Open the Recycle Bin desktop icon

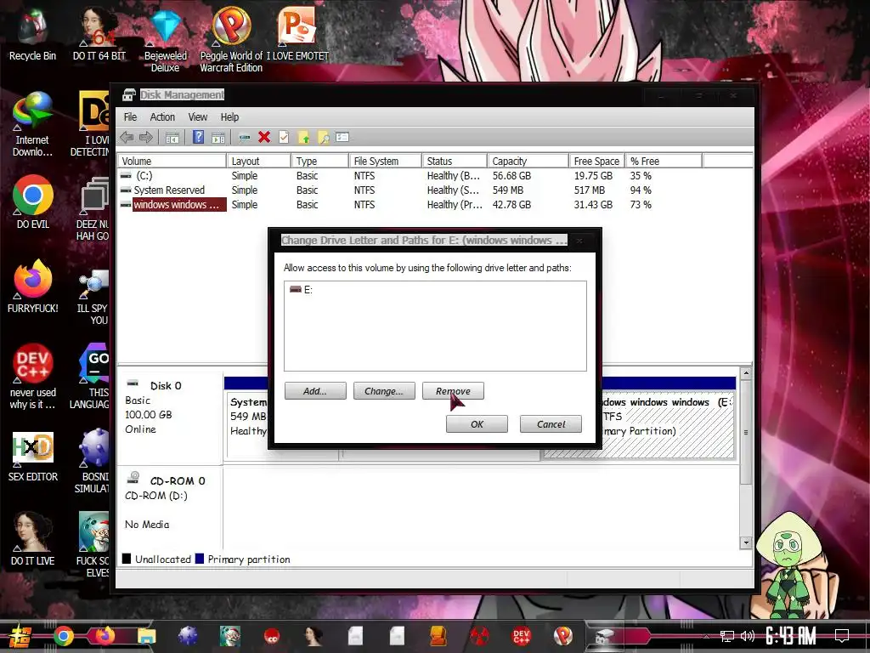click(x=33, y=36)
